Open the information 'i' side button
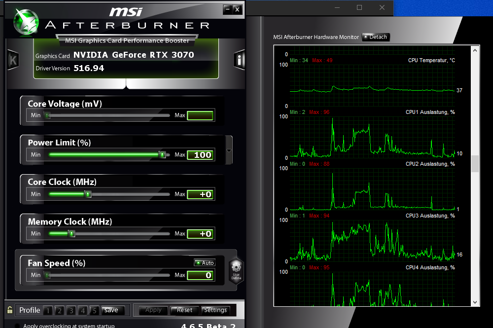493x328 pixels. click(x=239, y=60)
